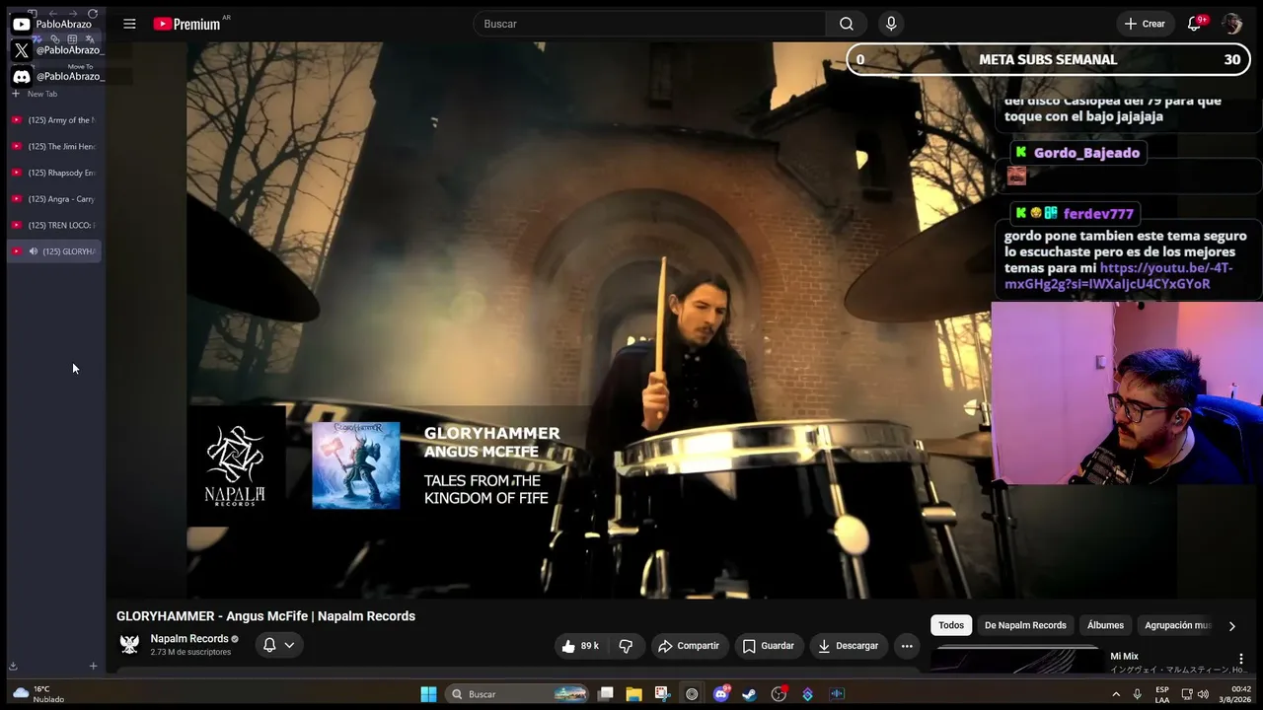The height and width of the screenshot is (710, 1263).
Task: Like the video with 89 k likes
Action: [580, 646]
